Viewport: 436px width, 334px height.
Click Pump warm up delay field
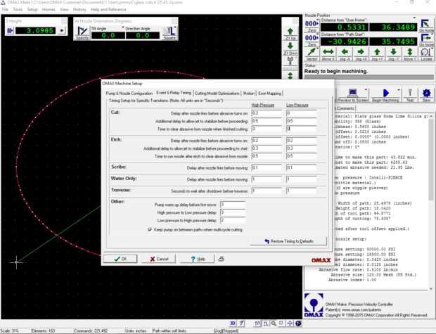click(233, 205)
